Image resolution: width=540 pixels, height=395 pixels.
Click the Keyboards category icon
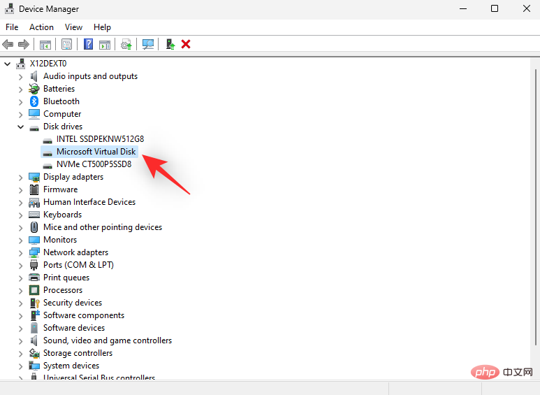(x=34, y=215)
